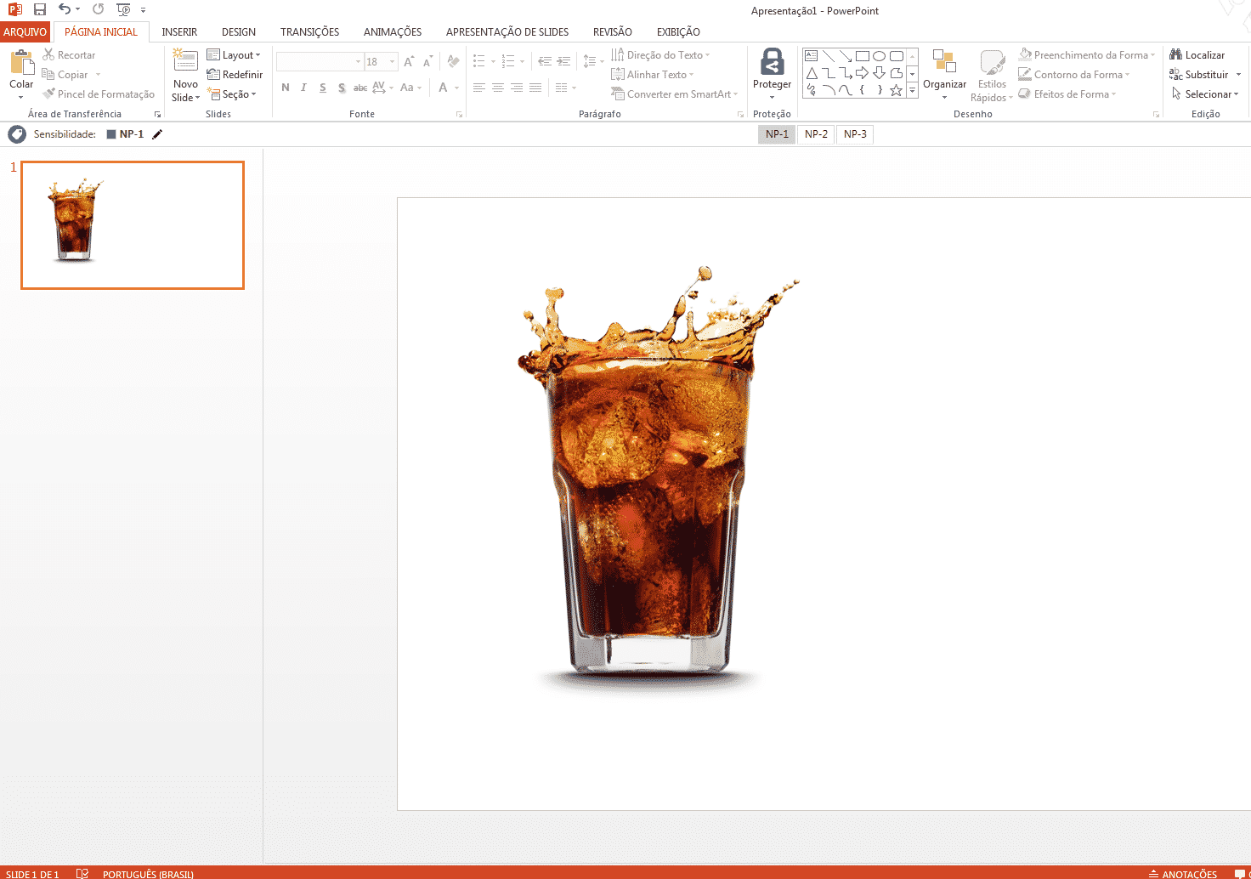Viewport: 1251px width, 879px height.
Task: Toggle underline S formatting
Action: tap(323, 88)
